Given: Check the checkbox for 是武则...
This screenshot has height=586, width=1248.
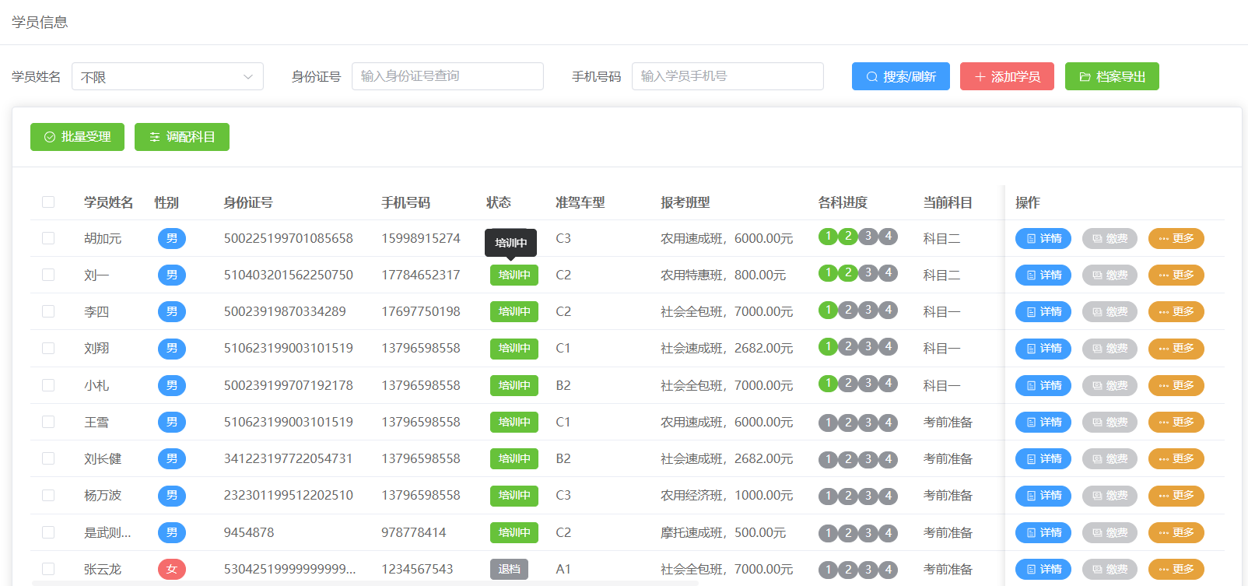Looking at the screenshot, I should [48, 532].
